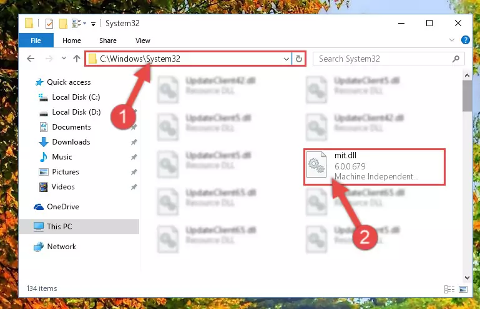Open Music in the sidebar
Viewport: 480px width, 309px height.
(x=62, y=157)
